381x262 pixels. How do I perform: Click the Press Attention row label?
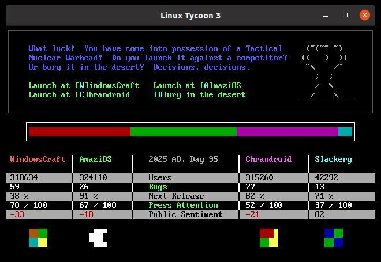(x=183, y=205)
